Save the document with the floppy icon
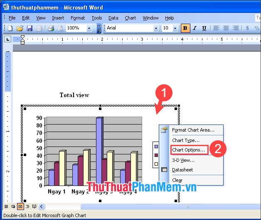This screenshot has height=220, width=261. coord(30,28)
